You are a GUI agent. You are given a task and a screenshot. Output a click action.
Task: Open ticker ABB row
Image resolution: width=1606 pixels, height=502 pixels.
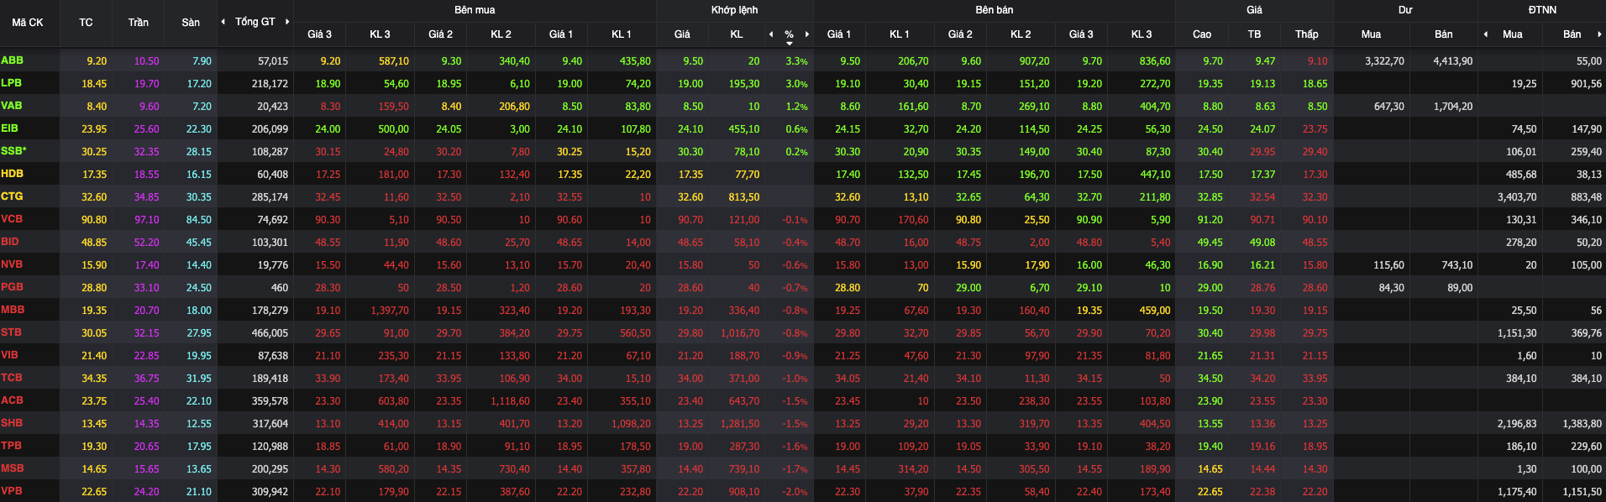point(13,60)
